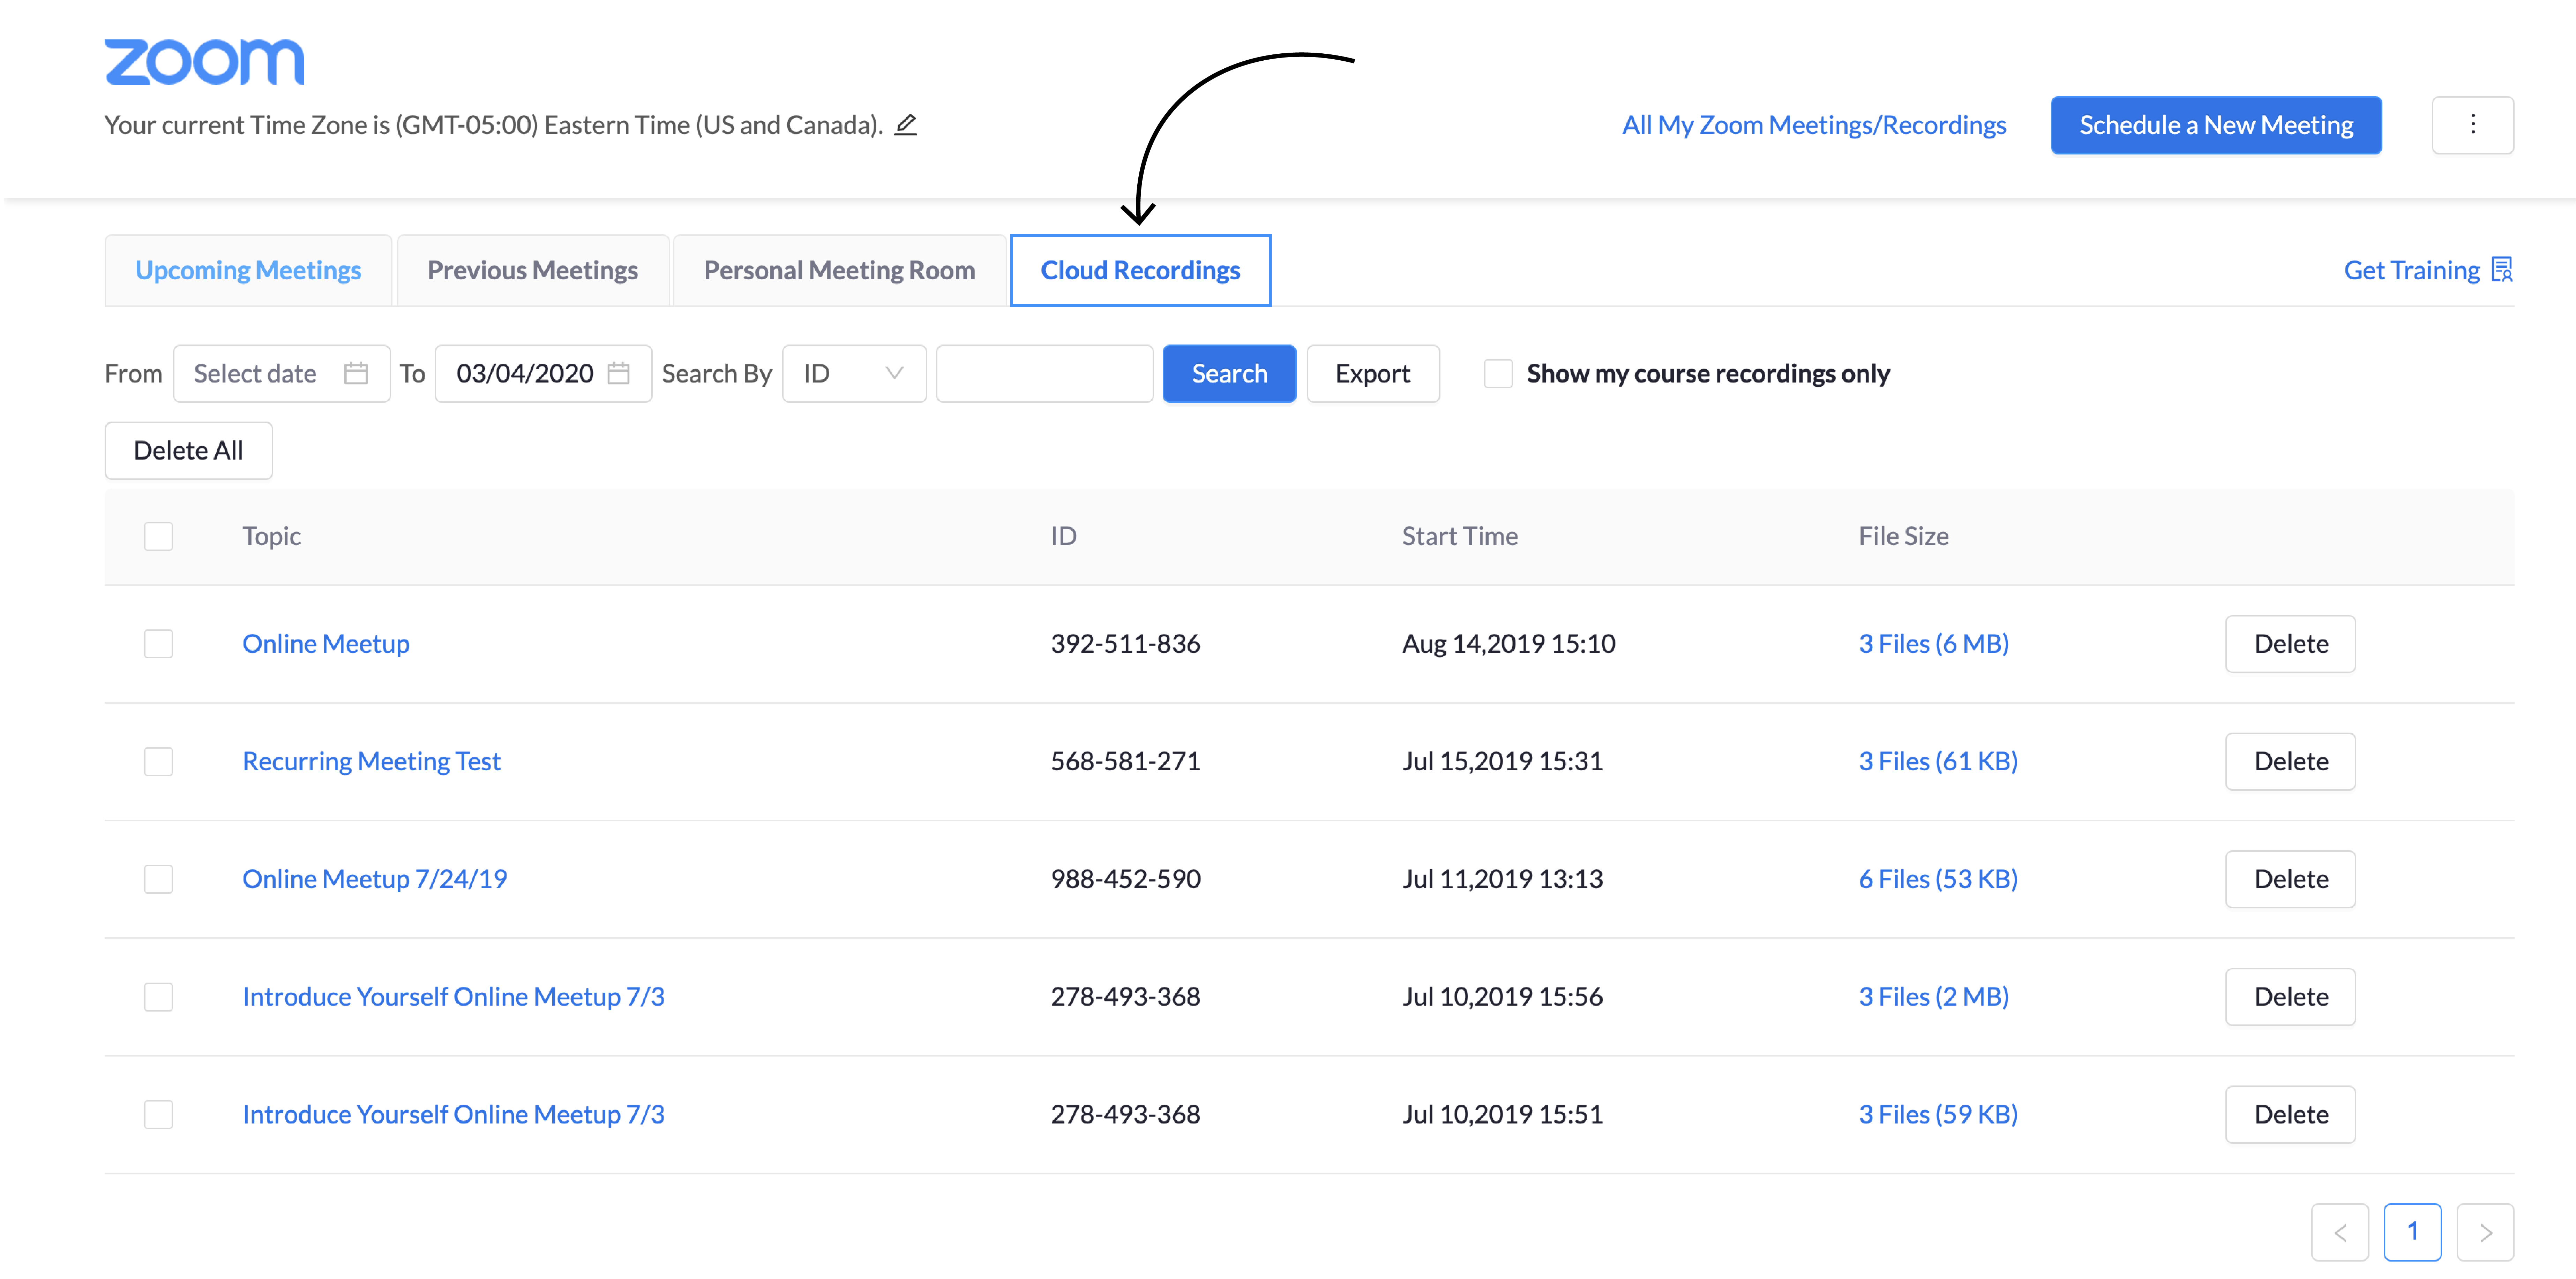Open the 3 Files (6 MB) list

tap(1933, 643)
